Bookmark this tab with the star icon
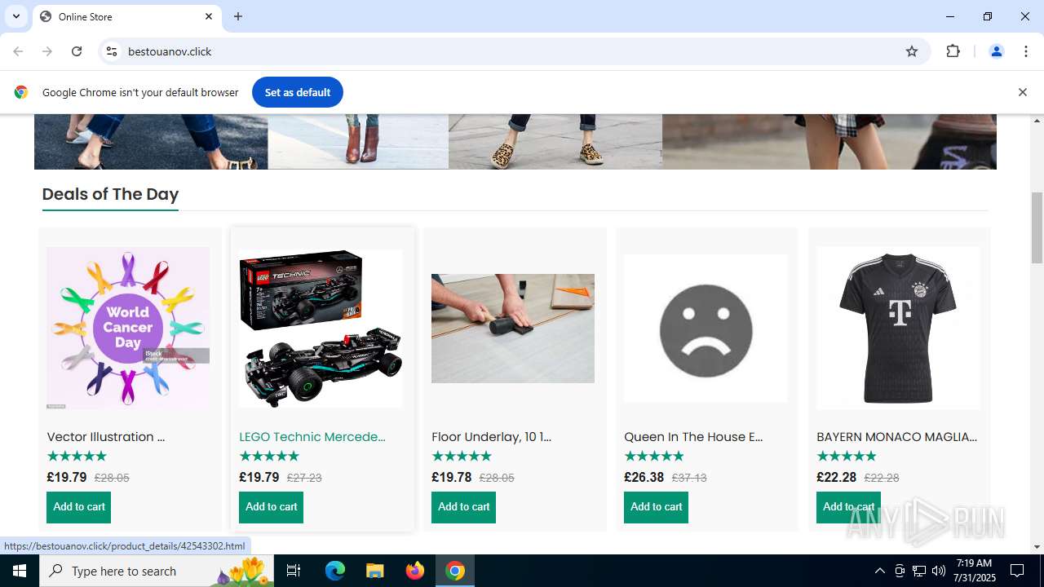 tap(912, 51)
